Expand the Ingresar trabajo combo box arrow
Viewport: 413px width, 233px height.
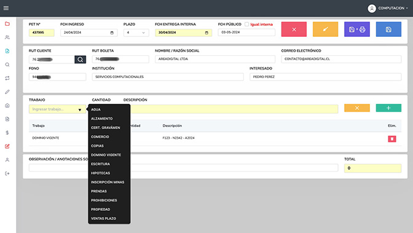click(x=80, y=109)
